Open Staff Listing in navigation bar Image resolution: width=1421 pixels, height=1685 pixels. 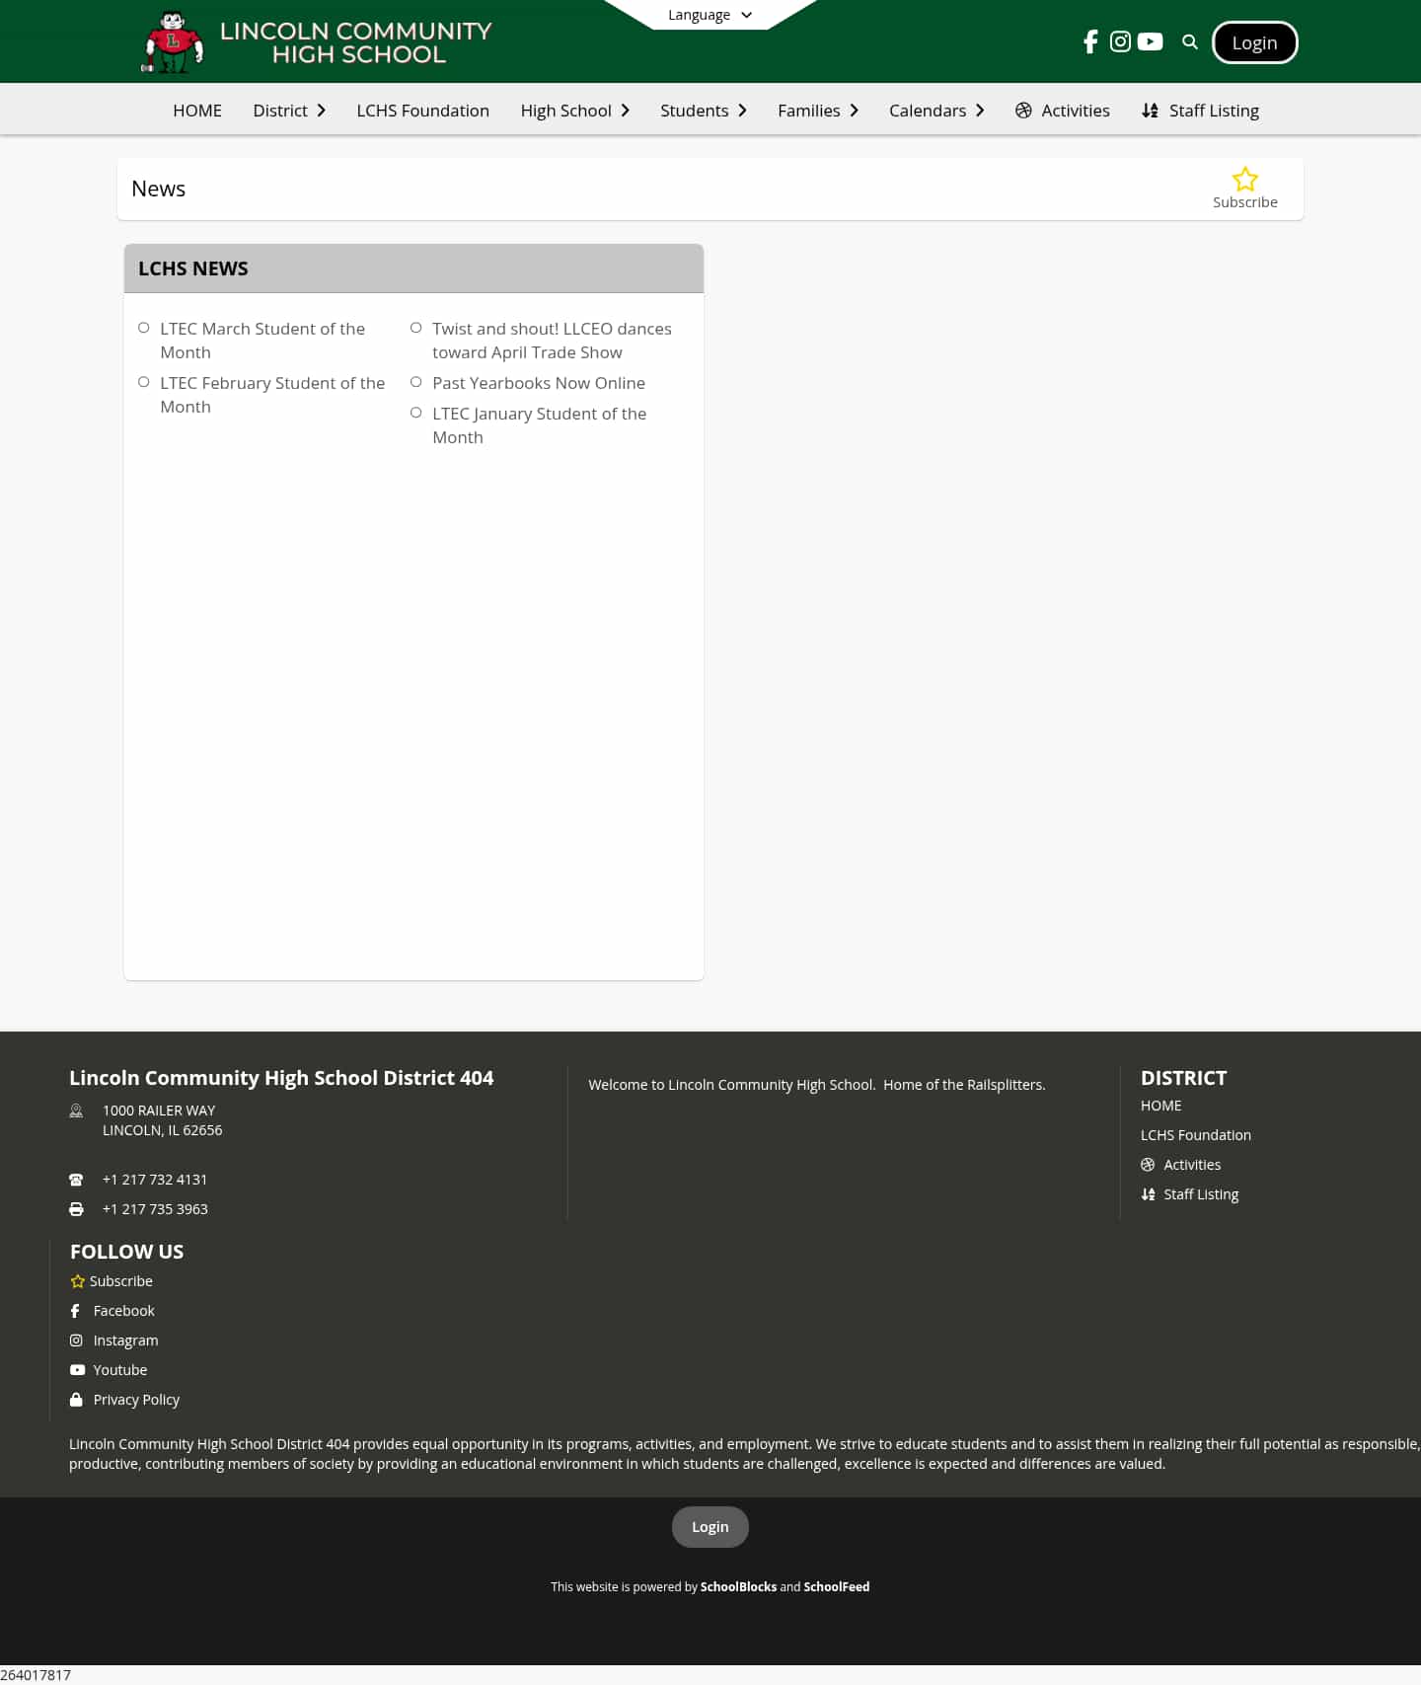click(1214, 111)
